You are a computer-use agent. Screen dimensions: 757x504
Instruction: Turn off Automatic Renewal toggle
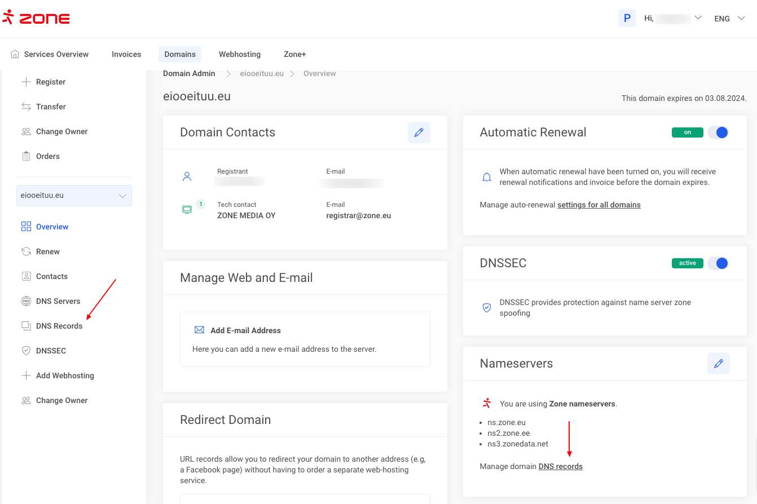click(718, 132)
